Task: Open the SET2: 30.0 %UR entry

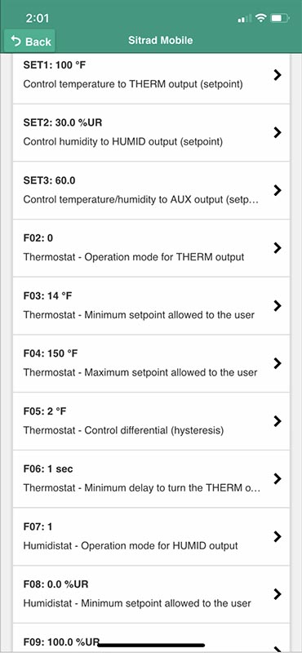Action: (x=151, y=132)
